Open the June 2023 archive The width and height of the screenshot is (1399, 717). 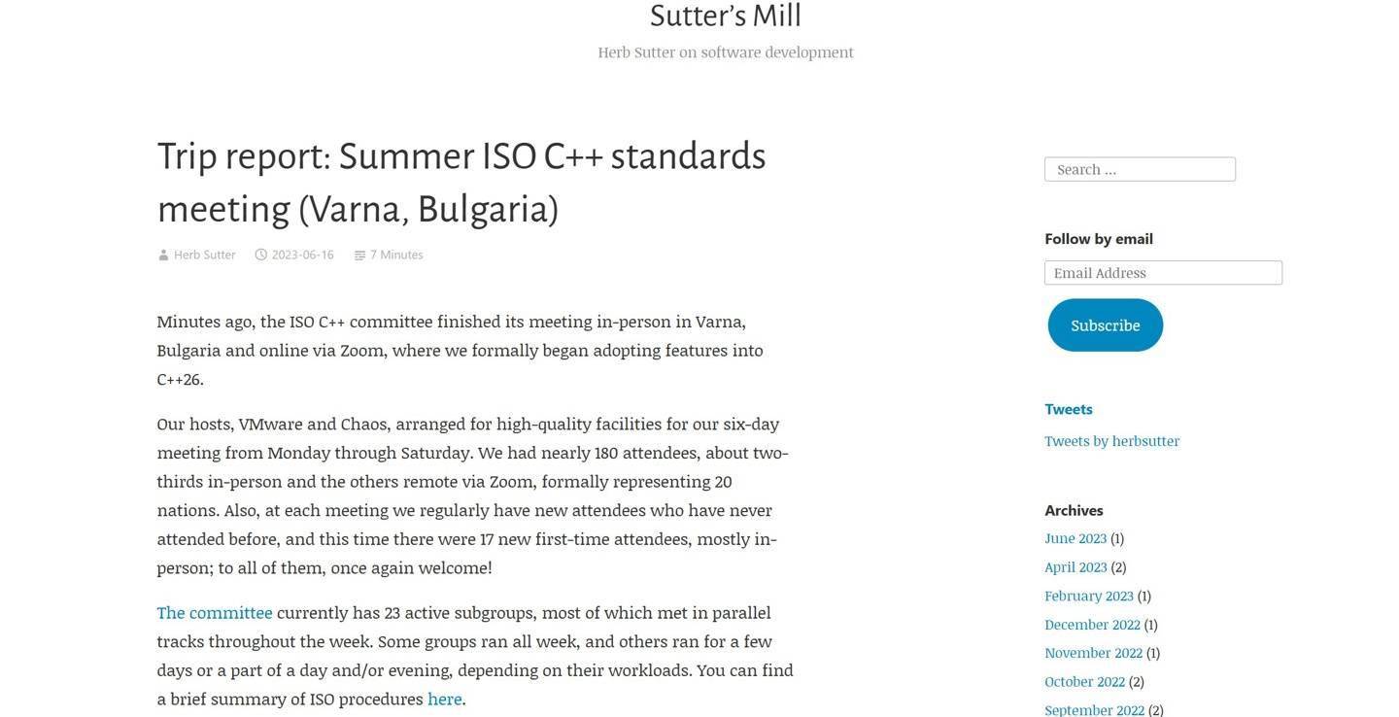tap(1075, 538)
